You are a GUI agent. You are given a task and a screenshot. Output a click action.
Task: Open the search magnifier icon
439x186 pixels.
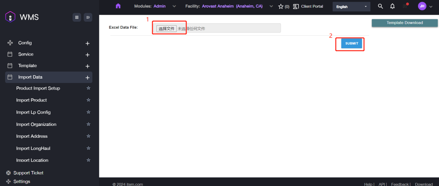(380, 6)
